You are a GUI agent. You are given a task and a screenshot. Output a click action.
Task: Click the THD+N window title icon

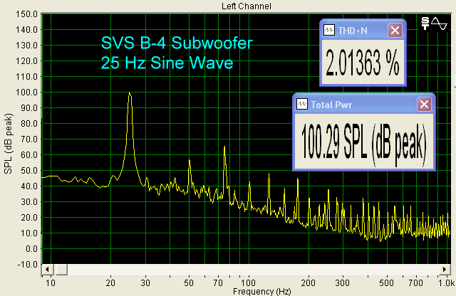(x=329, y=30)
